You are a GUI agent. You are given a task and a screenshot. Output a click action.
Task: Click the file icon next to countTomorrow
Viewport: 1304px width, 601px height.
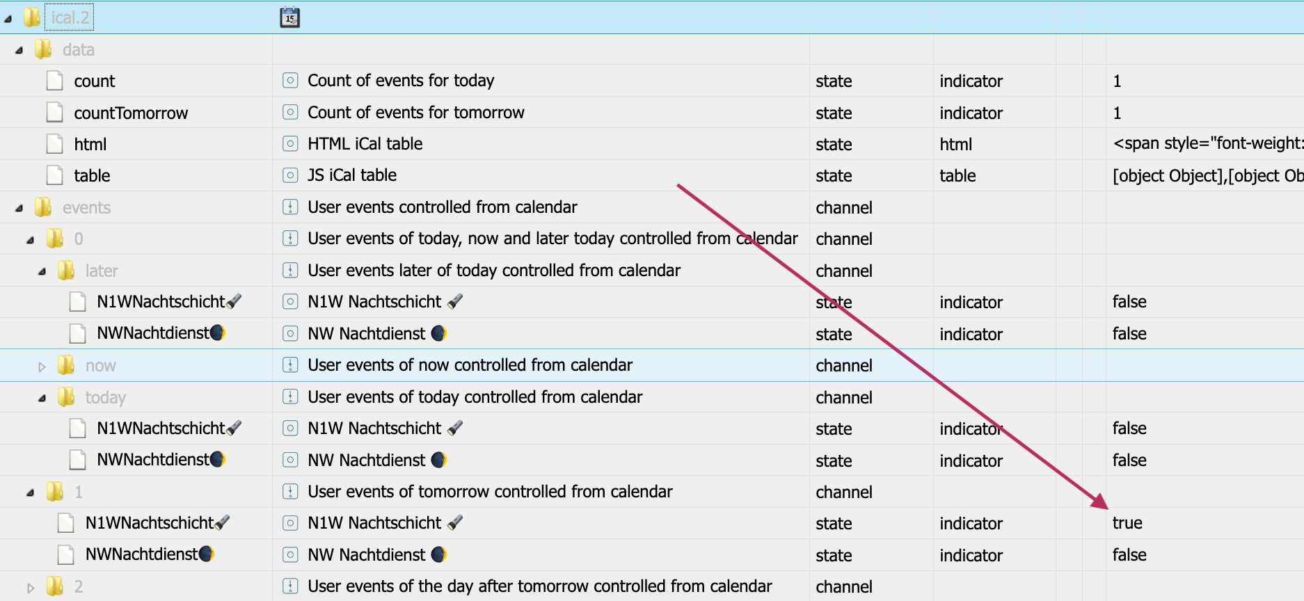[55, 113]
